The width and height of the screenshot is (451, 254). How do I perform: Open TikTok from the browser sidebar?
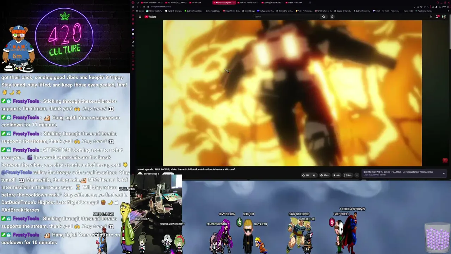[x=133, y=42]
